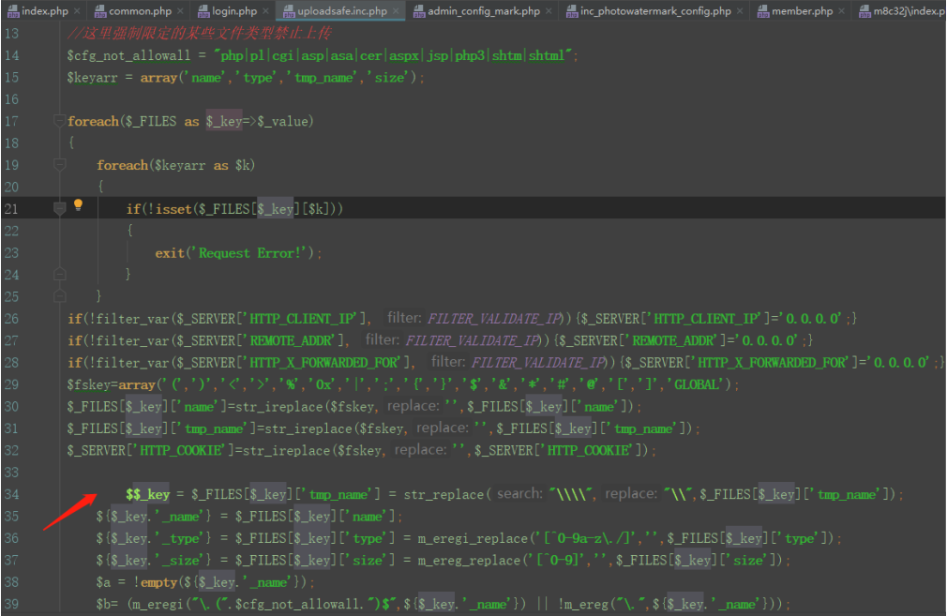Click the yellow lightbulb quick-fix icon on line 21
The width and height of the screenshot is (947, 616).
pos(78,205)
